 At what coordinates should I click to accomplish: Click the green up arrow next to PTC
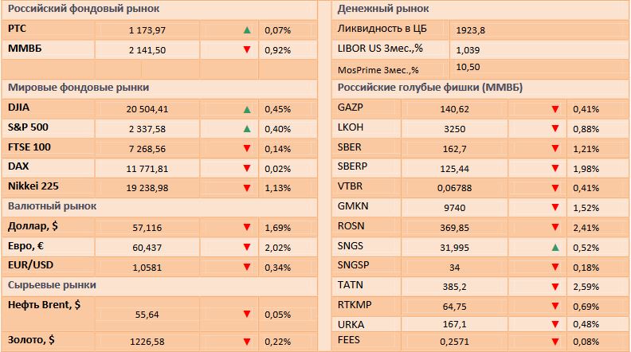[x=248, y=30]
